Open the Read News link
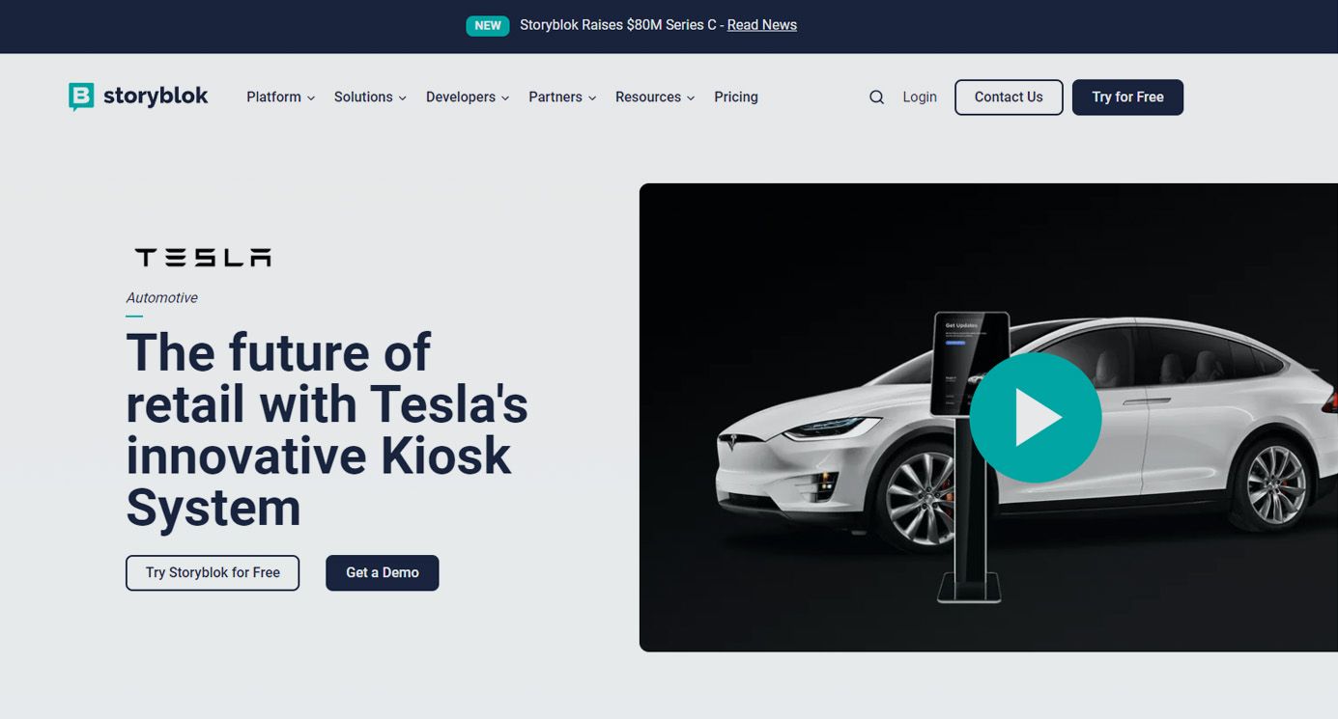Screen dimensions: 1338x719 (762, 25)
